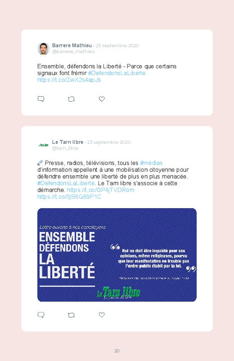Retweet the Le Tarn libre tweet

pyautogui.click(x=71, y=315)
